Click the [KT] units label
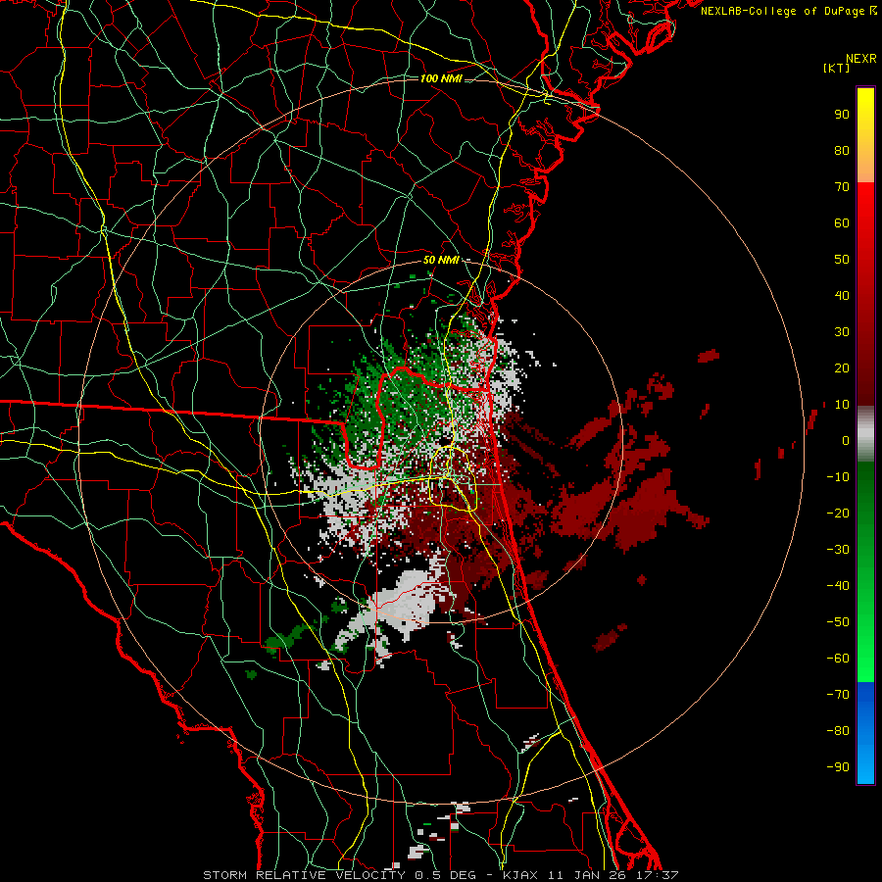Screen dimensions: 882x882 (x=836, y=68)
